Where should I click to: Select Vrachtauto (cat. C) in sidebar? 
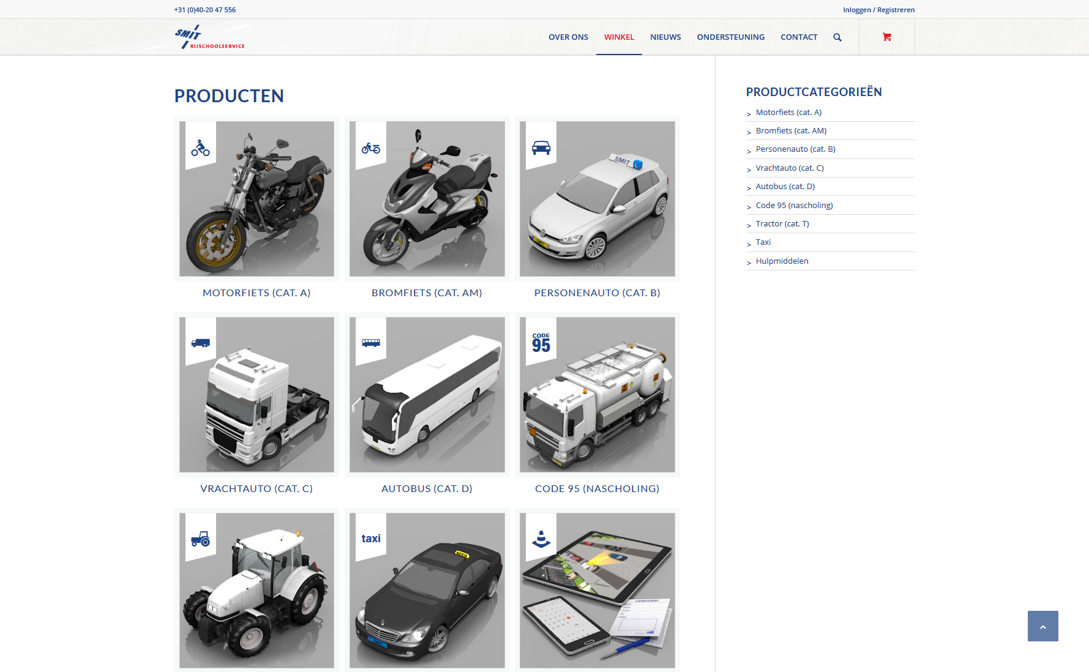coord(790,168)
